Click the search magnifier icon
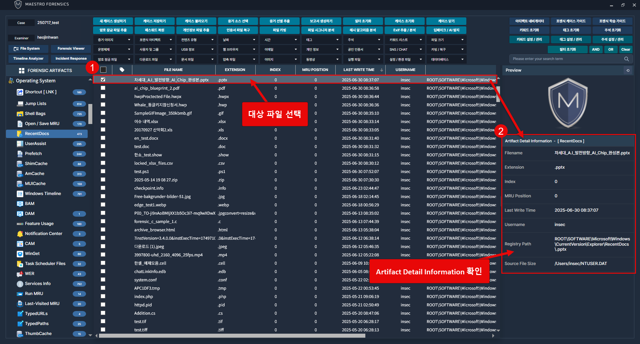 (626, 59)
